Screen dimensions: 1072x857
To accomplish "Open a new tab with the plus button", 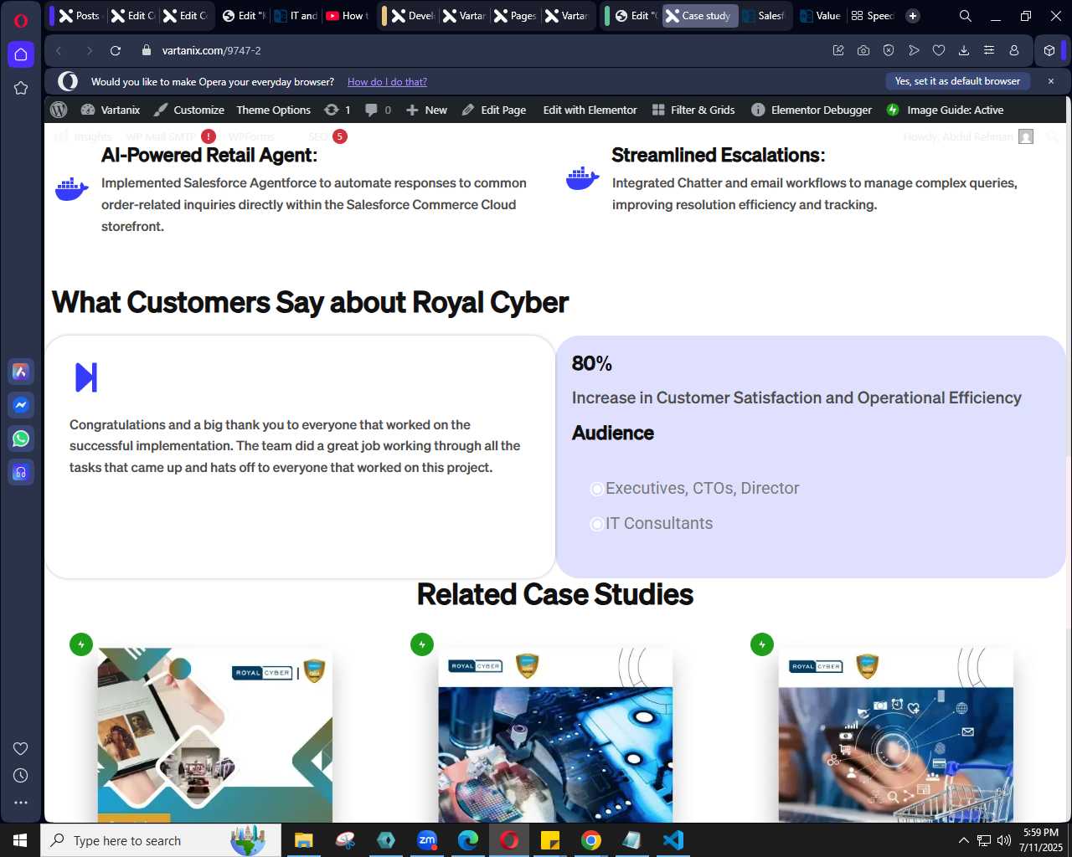I will click(x=913, y=16).
